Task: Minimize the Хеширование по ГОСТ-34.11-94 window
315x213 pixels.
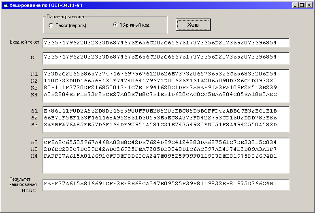Action: [295, 5]
